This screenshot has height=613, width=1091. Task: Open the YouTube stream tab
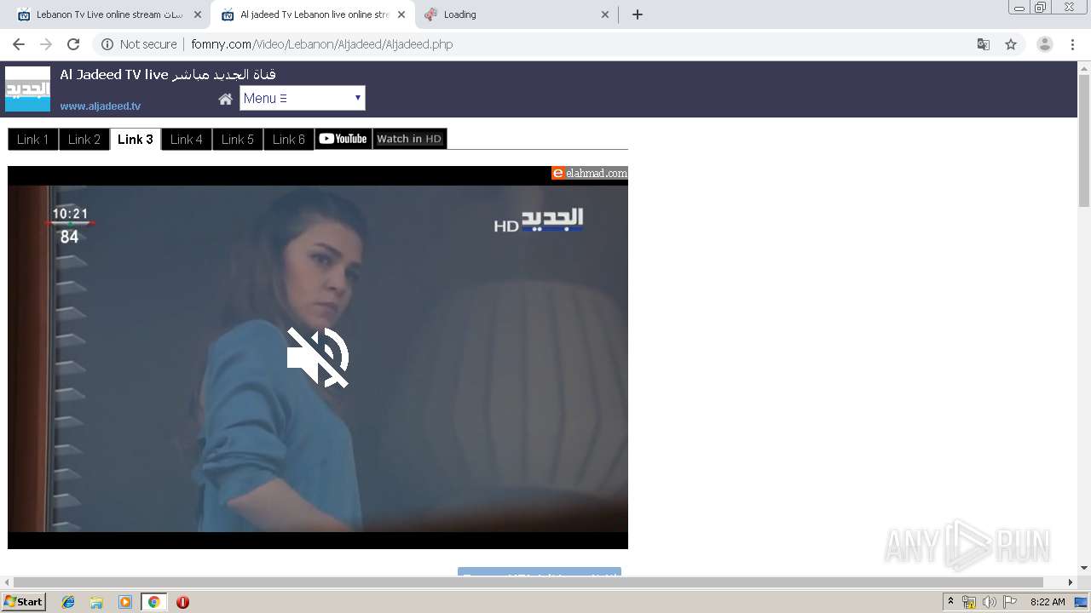pos(343,139)
